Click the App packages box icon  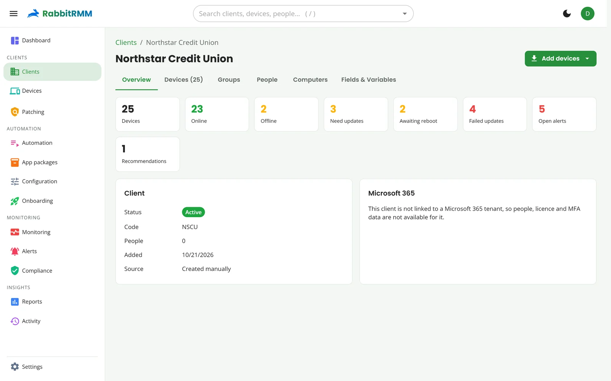tap(15, 162)
